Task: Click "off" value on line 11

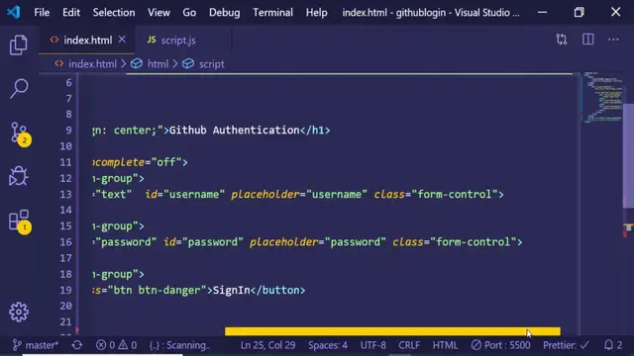Action: click(166, 162)
